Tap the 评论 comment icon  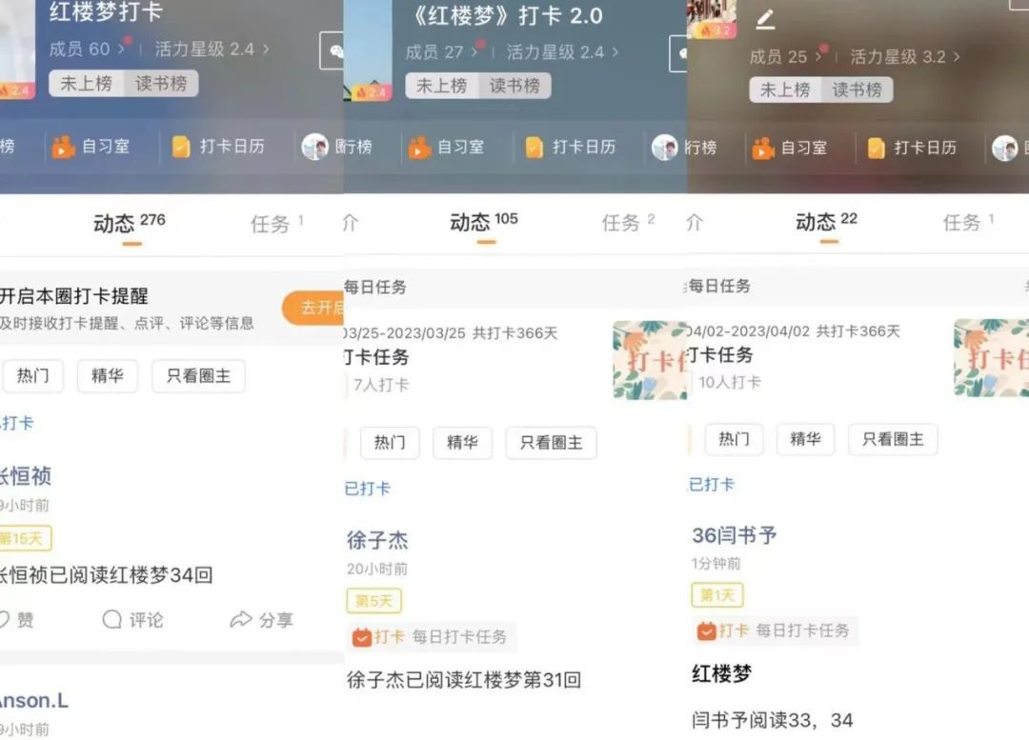[x=112, y=619]
